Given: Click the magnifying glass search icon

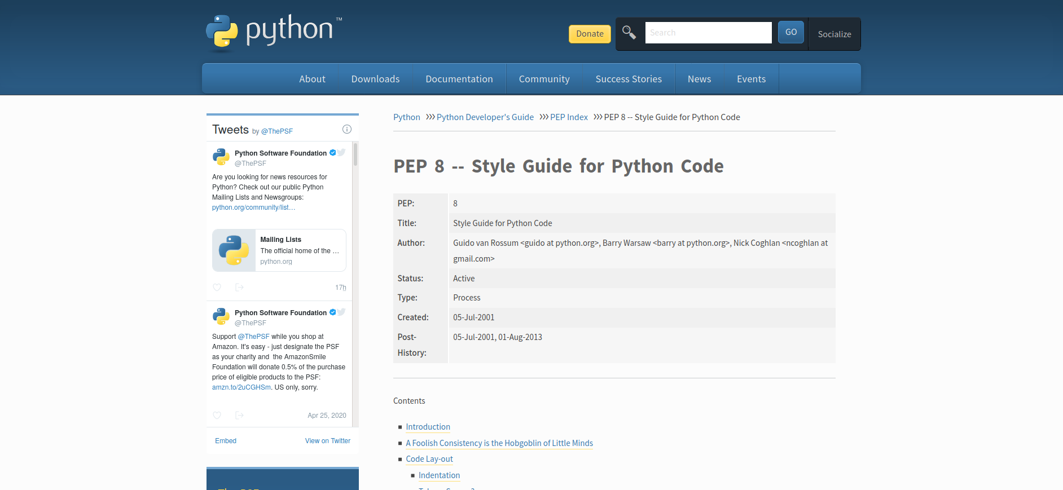Looking at the screenshot, I should [629, 33].
